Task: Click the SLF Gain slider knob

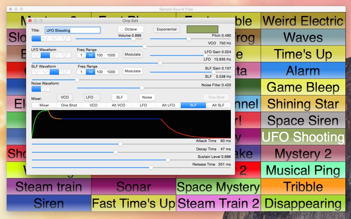Action: coord(214,72)
